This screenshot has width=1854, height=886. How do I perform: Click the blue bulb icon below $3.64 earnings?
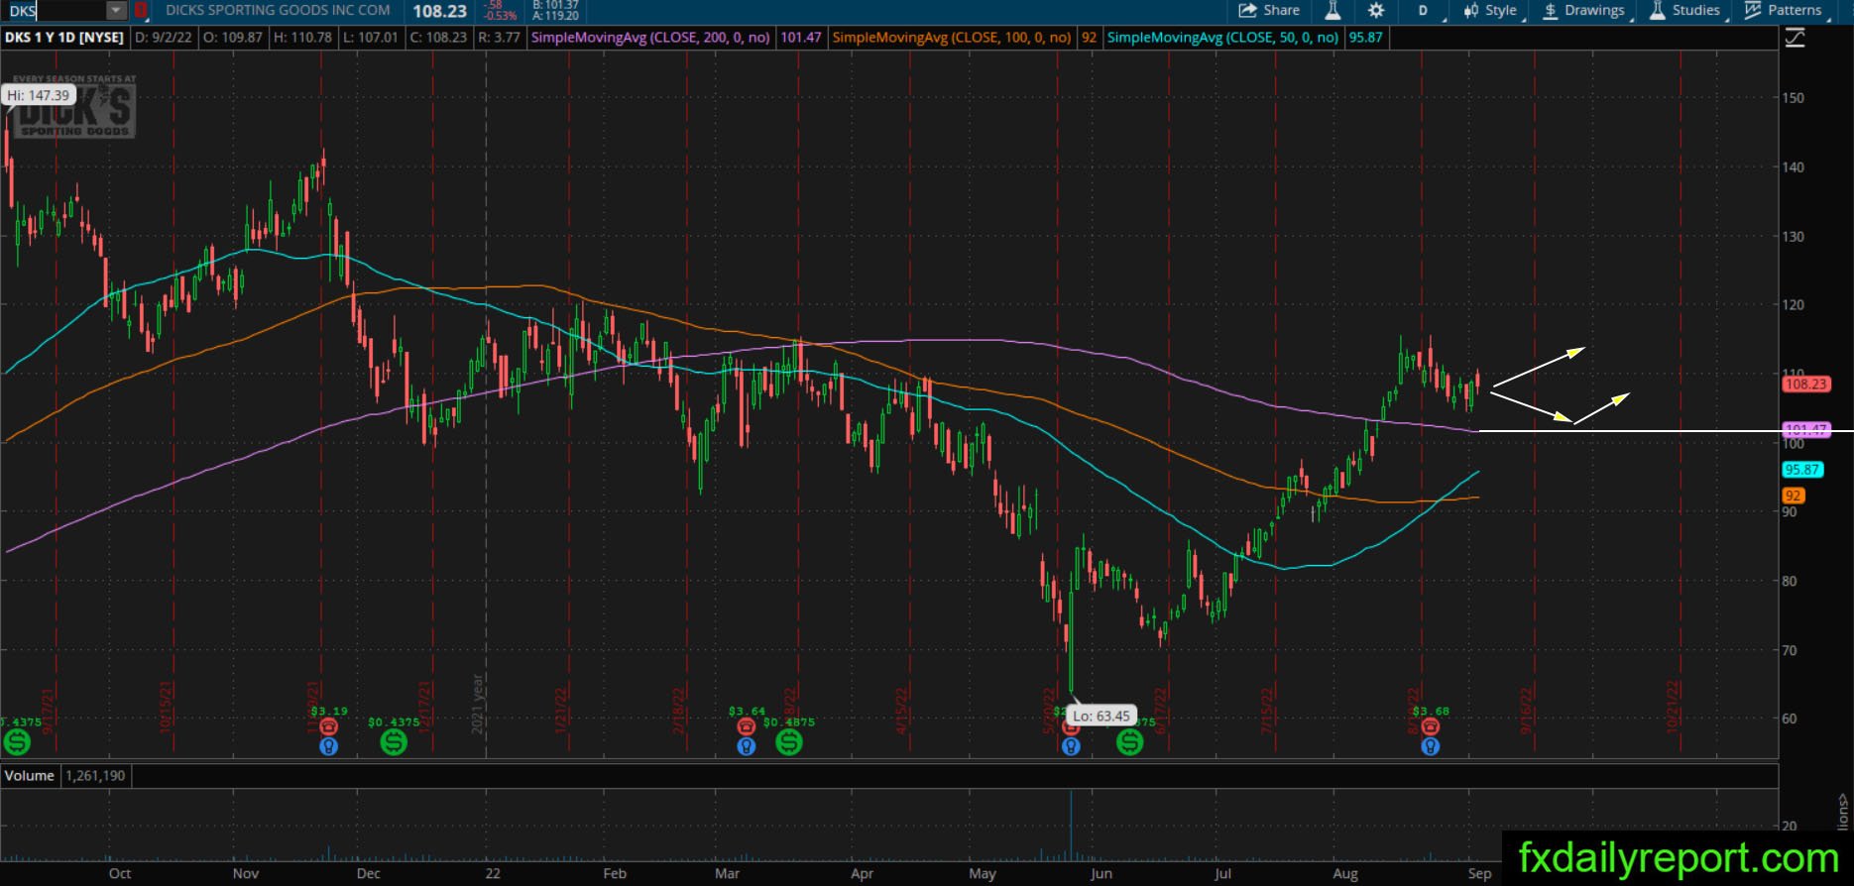click(x=747, y=746)
